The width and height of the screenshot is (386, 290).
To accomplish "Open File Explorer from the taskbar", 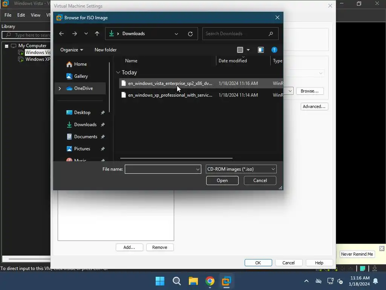I will pyautogui.click(x=193, y=281).
